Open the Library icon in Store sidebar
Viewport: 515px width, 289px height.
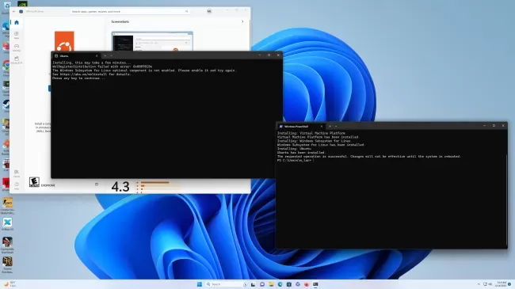[x=17, y=173]
